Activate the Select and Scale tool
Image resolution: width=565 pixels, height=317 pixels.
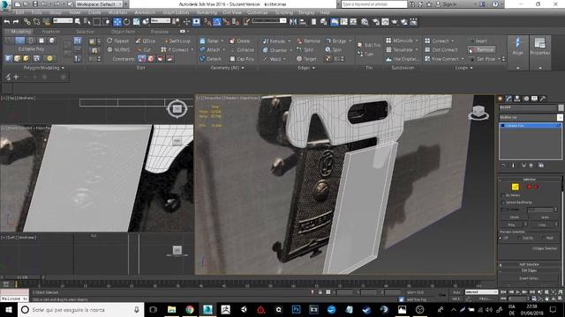[x=137, y=22]
